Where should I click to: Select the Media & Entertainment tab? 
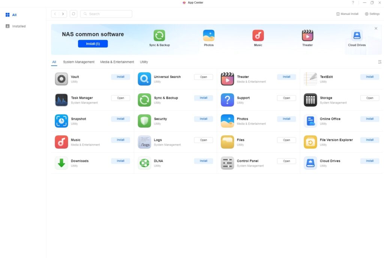coord(117,62)
